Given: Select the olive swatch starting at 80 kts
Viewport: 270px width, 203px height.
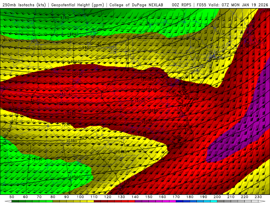Looking at the screenshot, I should click(x=56, y=201).
